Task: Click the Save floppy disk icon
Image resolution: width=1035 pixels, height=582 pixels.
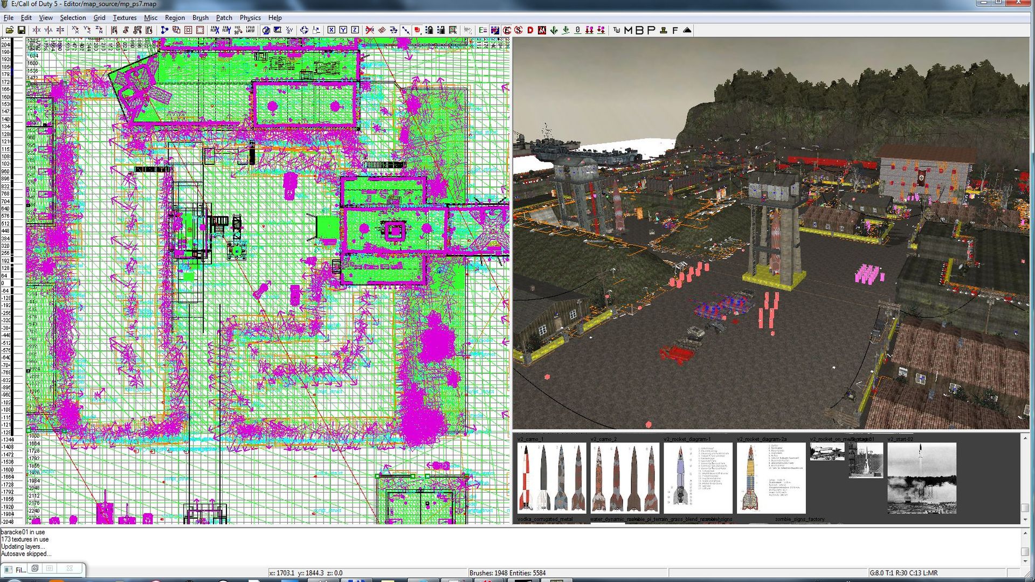Action: (22, 30)
